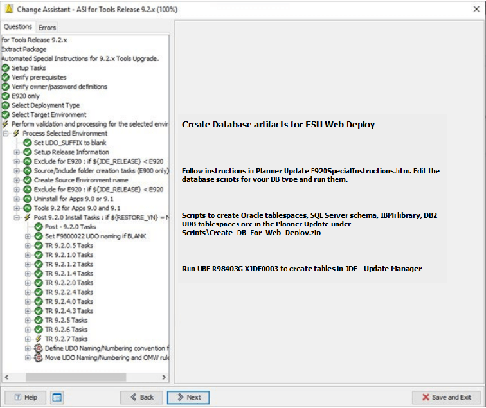This screenshot has width=486, height=408.
Task: Select the TR 9.2.4.3 Tasks row
Action: [69, 311]
